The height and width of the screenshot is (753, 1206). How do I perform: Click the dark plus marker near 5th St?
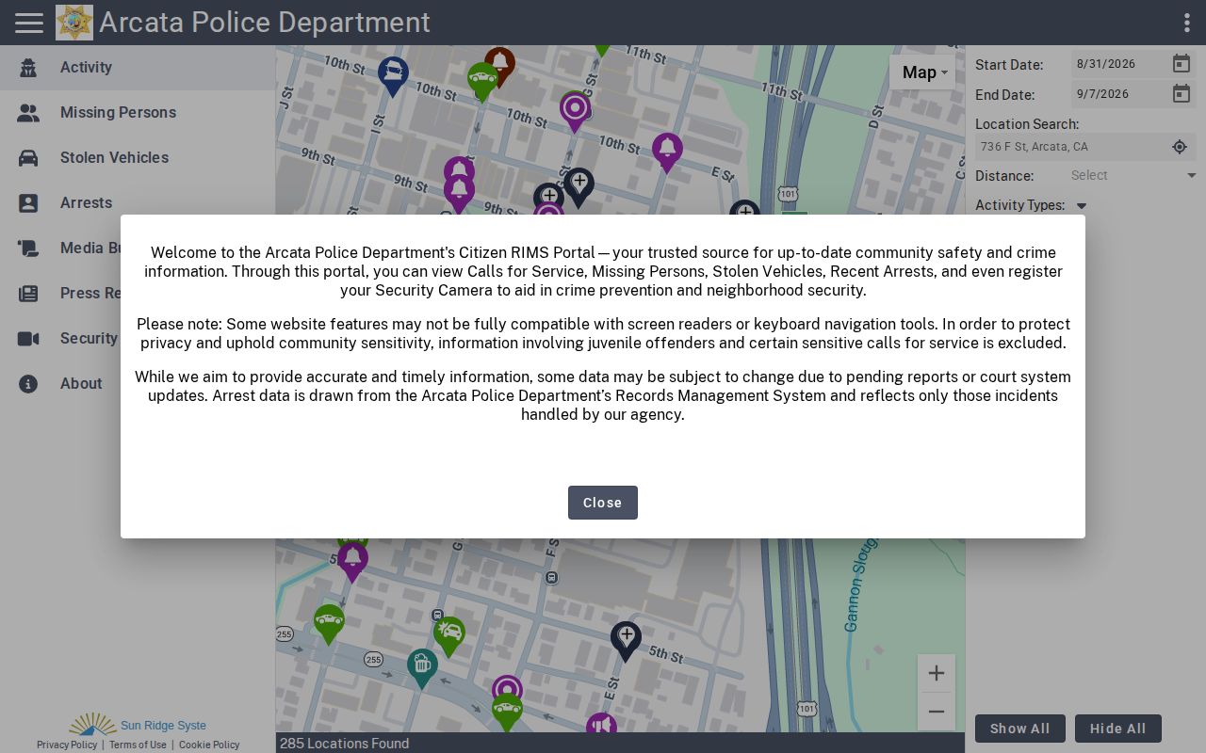tap(626, 640)
